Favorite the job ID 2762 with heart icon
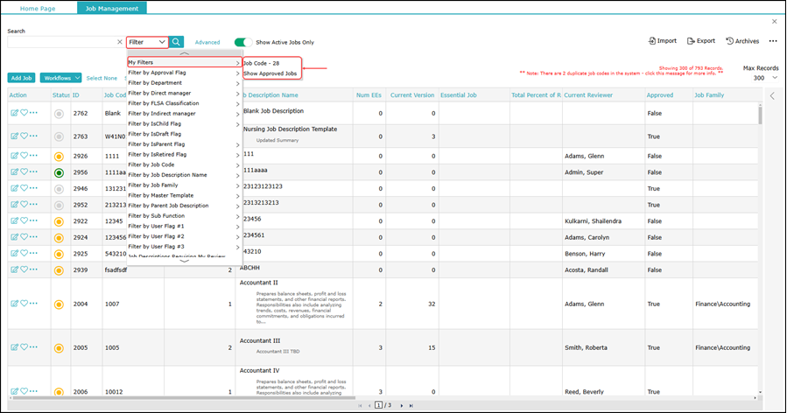The height and width of the screenshot is (413, 787). (x=24, y=113)
